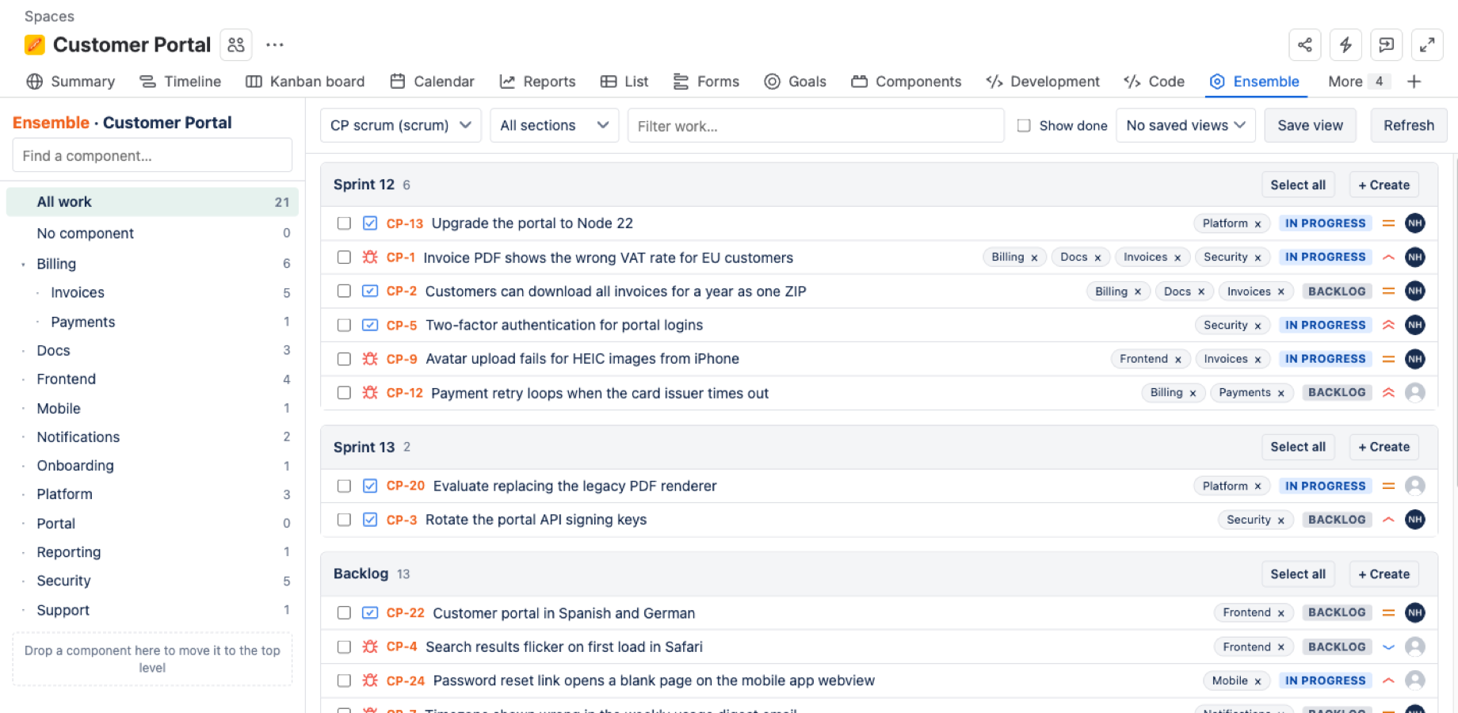Viewport: 1458px width, 713px height.
Task: Click the Customer Portal project icon
Action: tap(35, 45)
